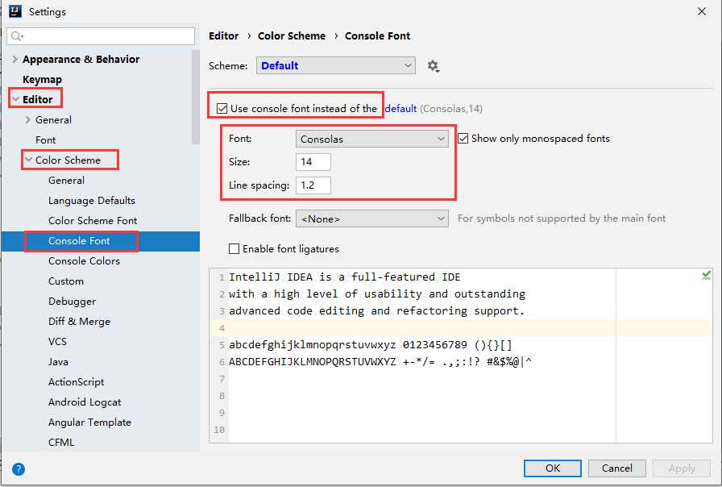The width and height of the screenshot is (722, 487).
Task: Click preview line 'with a high level of usability'
Action: pos(377,294)
